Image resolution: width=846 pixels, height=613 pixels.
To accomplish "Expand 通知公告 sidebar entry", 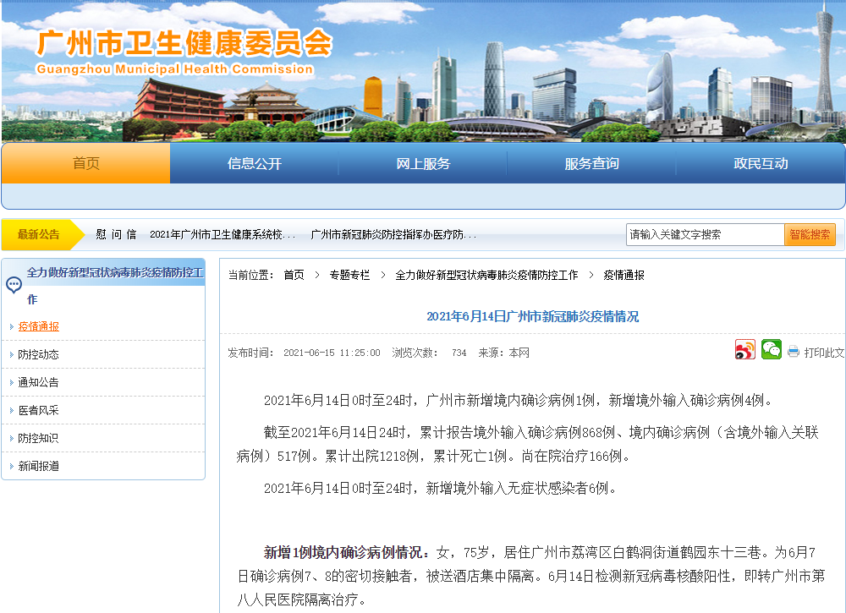I will 39,382.
